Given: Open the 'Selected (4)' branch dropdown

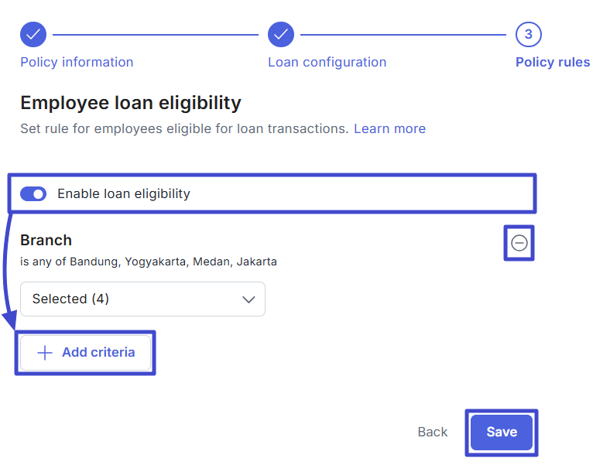Looking at the screenshot, I should tap(142, 299).
